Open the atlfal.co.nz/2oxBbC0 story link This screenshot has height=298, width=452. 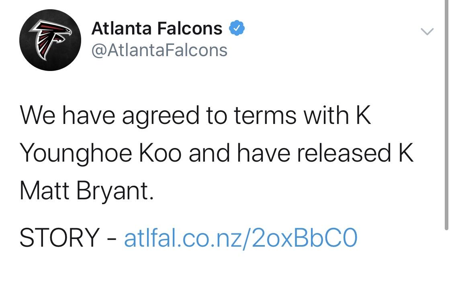240,237
